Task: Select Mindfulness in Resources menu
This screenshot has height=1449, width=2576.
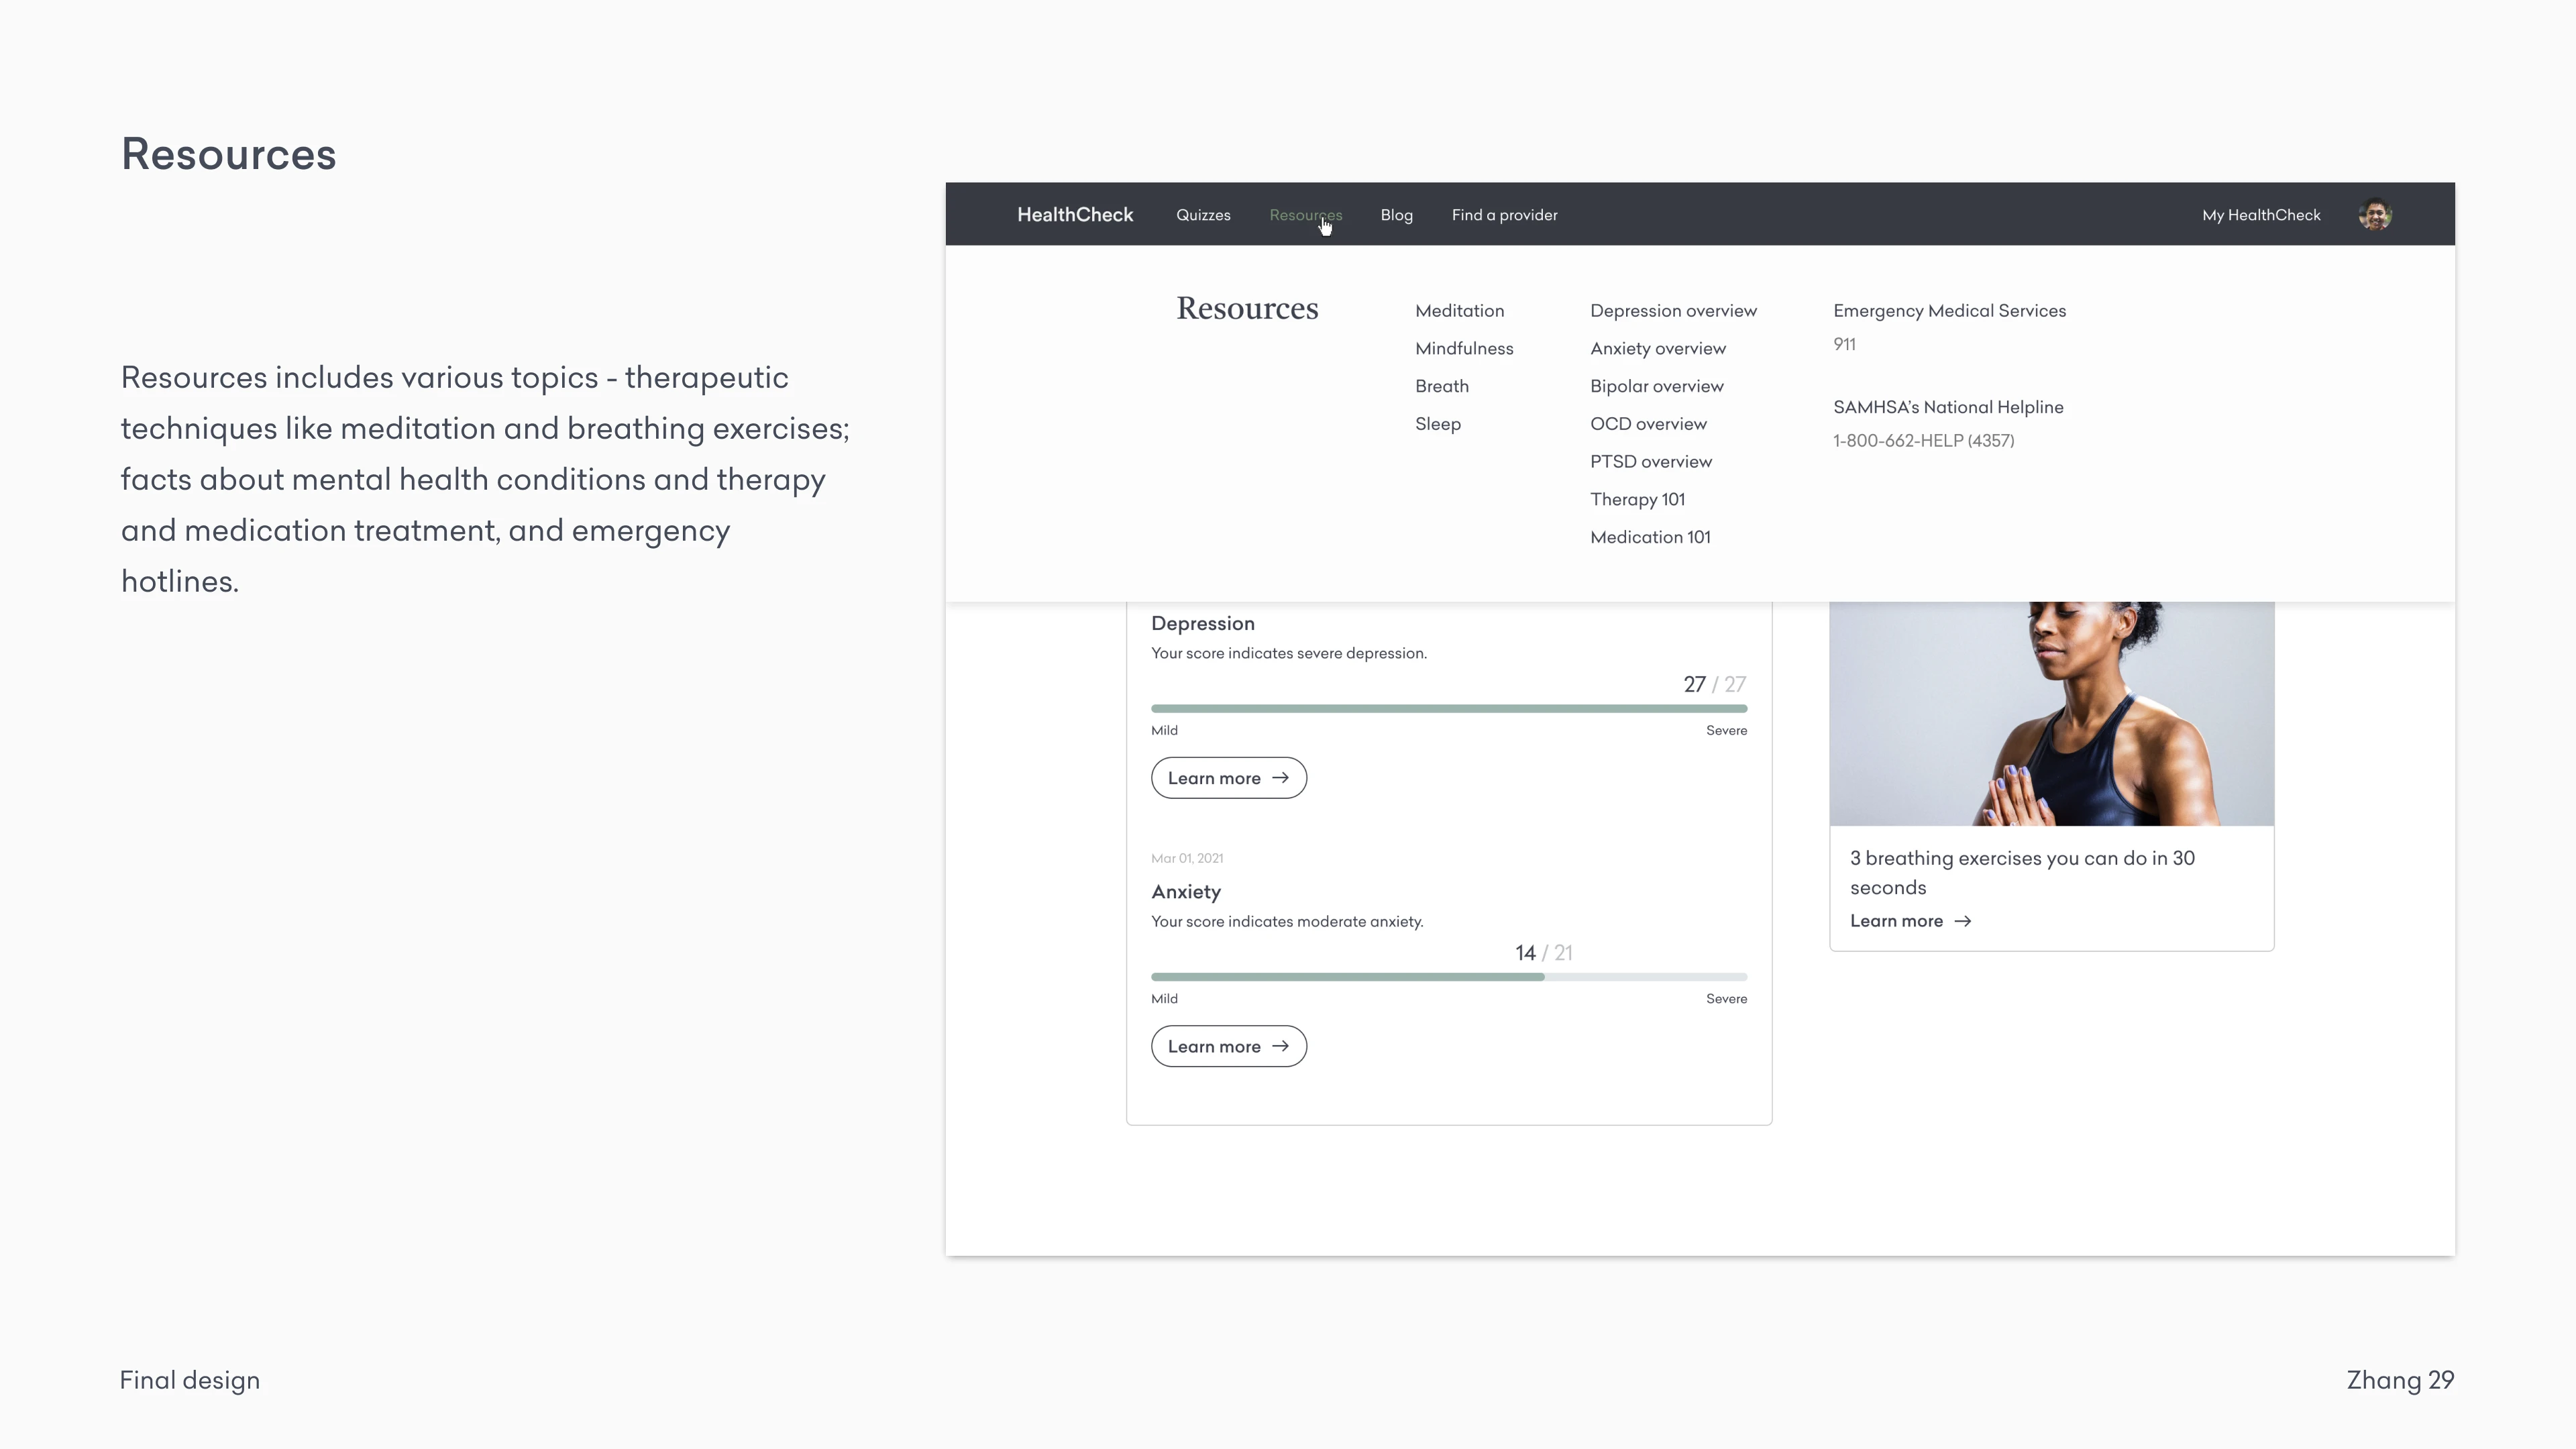Action: 1464,349
